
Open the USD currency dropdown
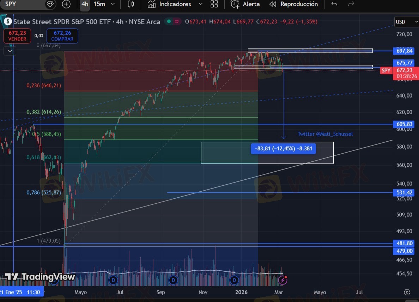(406, 22)
